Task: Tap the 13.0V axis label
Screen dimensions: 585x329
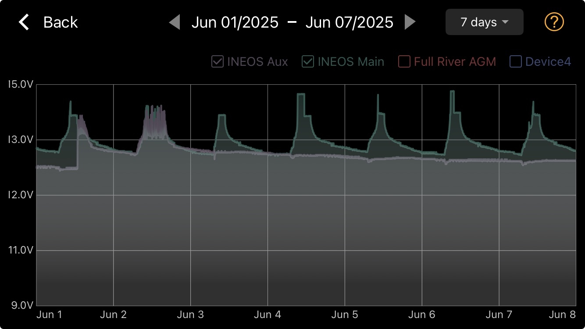Action: pos(20,139)
